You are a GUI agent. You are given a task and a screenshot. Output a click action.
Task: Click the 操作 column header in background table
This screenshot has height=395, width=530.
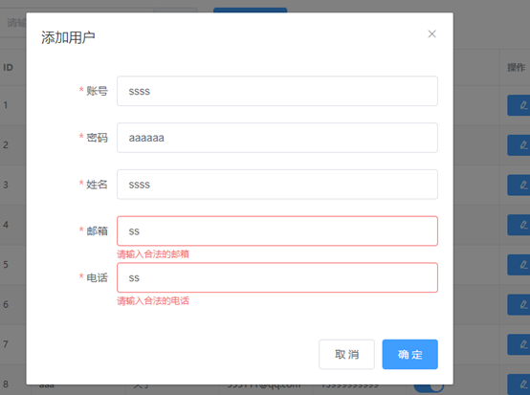pyautogui.click(x=517, y=68)
